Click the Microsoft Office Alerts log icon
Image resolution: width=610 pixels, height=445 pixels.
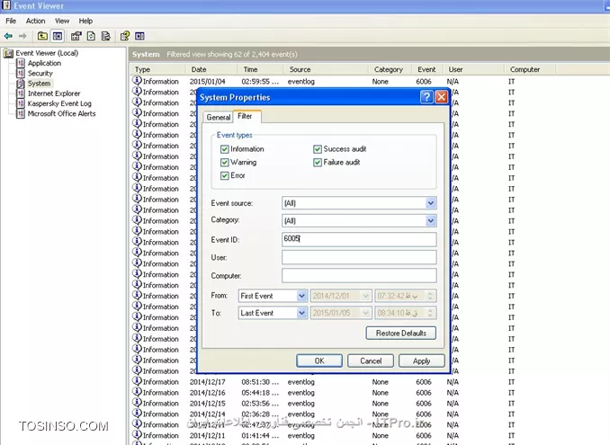pos(21,113)
